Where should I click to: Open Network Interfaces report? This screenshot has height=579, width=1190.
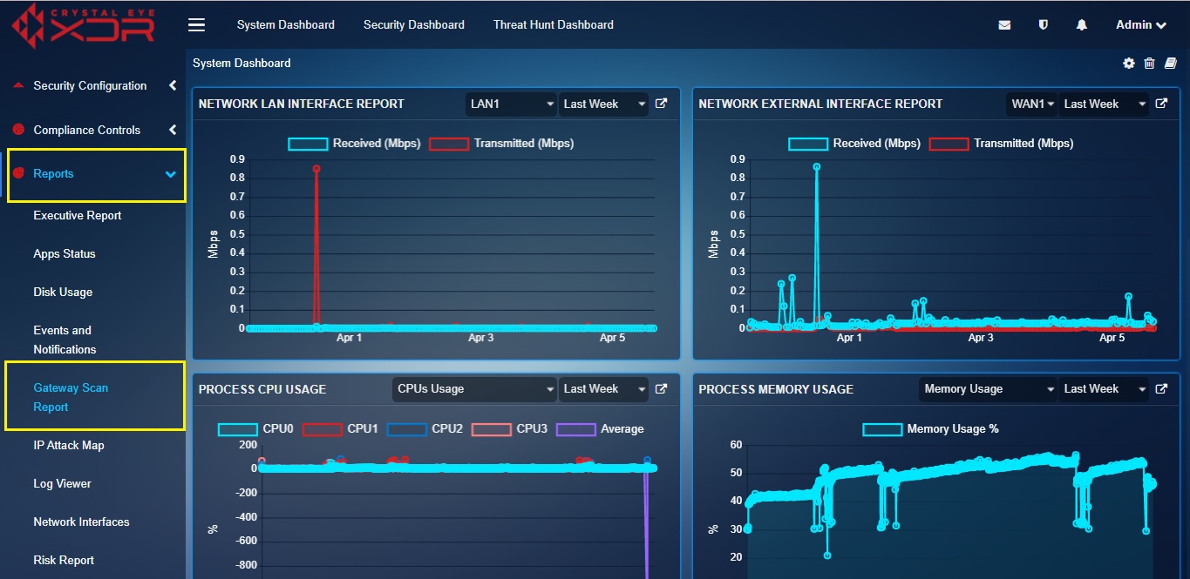click(81, 522)
